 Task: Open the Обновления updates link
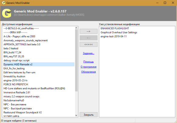click(88, 72)
